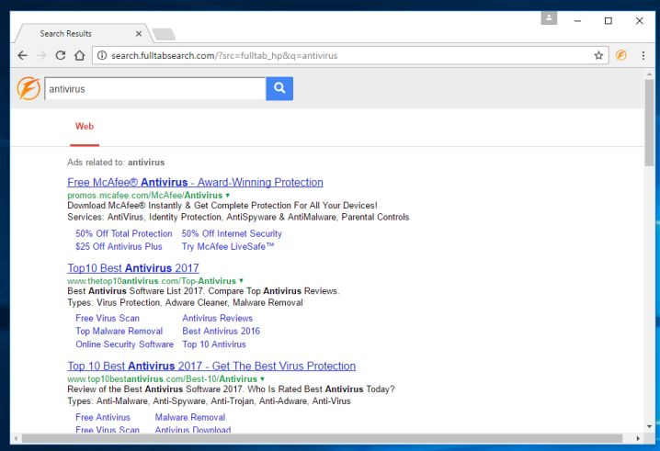The width and height of the screenshot is (660, 451).
Task: Click Antivirus Reviews sitelink
Action: [x=217, y=318]
